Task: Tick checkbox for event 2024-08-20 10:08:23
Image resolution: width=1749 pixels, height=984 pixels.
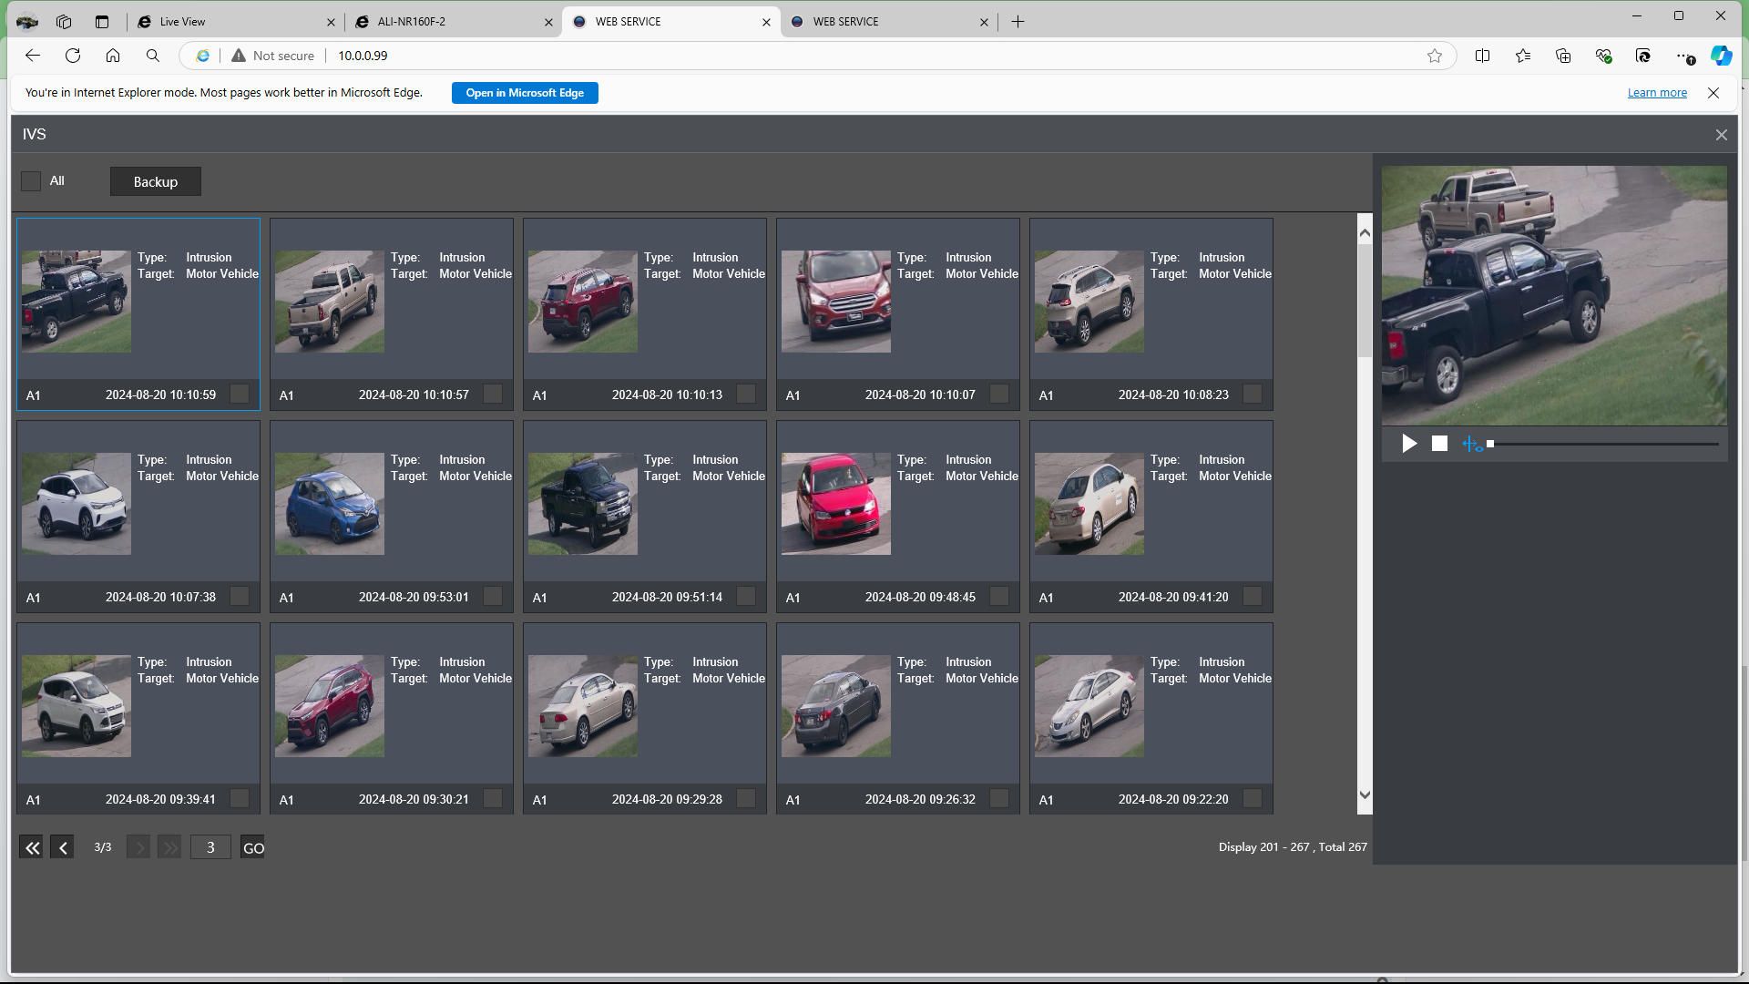Action: coord(1253,394)
